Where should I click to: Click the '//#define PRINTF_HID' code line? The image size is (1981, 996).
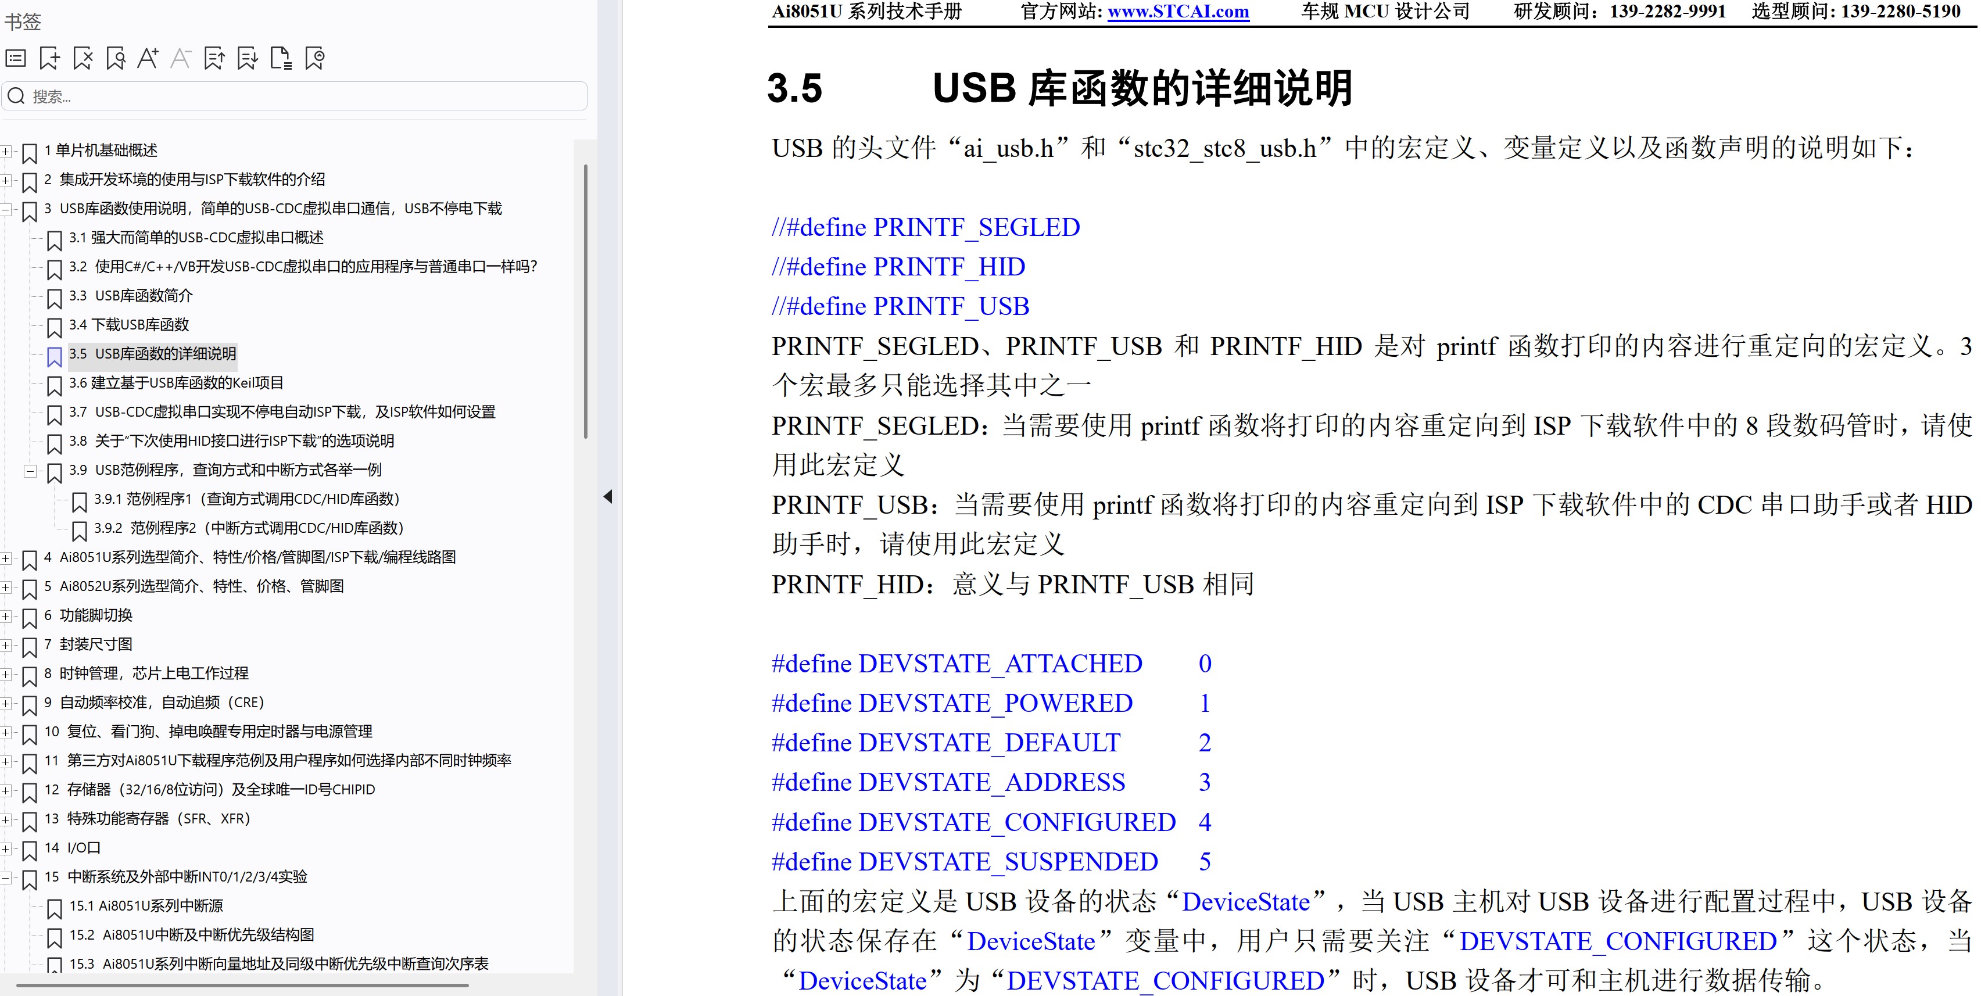point(898,267)
